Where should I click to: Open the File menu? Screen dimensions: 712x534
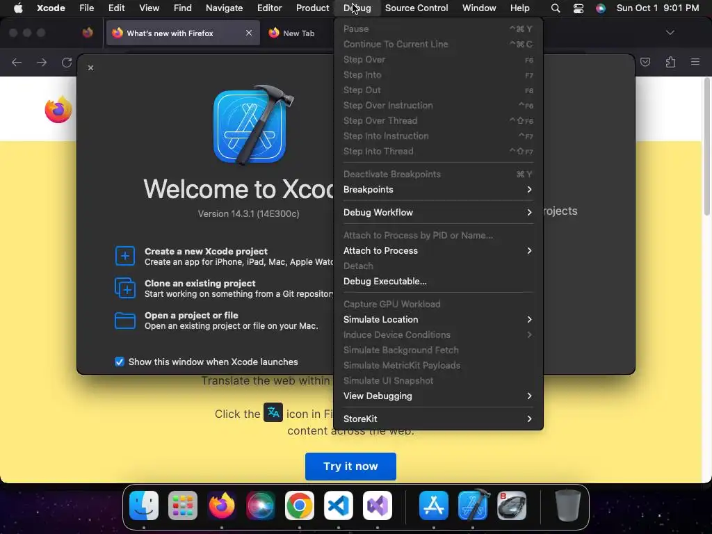[x=86, y=8]
